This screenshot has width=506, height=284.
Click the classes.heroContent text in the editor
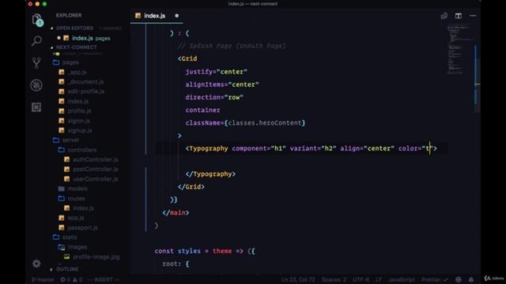pyautogui.click(x=265, y=123)
